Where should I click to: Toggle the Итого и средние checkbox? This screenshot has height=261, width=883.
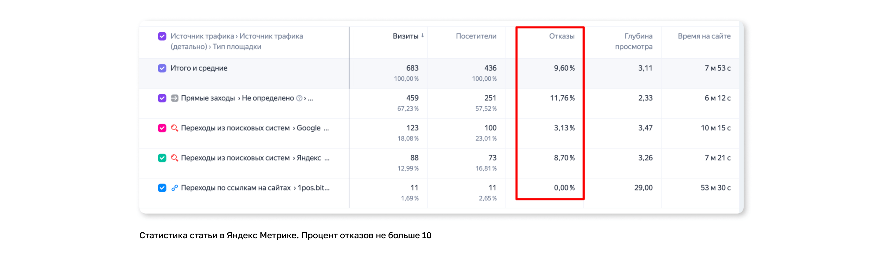[162, 68]
